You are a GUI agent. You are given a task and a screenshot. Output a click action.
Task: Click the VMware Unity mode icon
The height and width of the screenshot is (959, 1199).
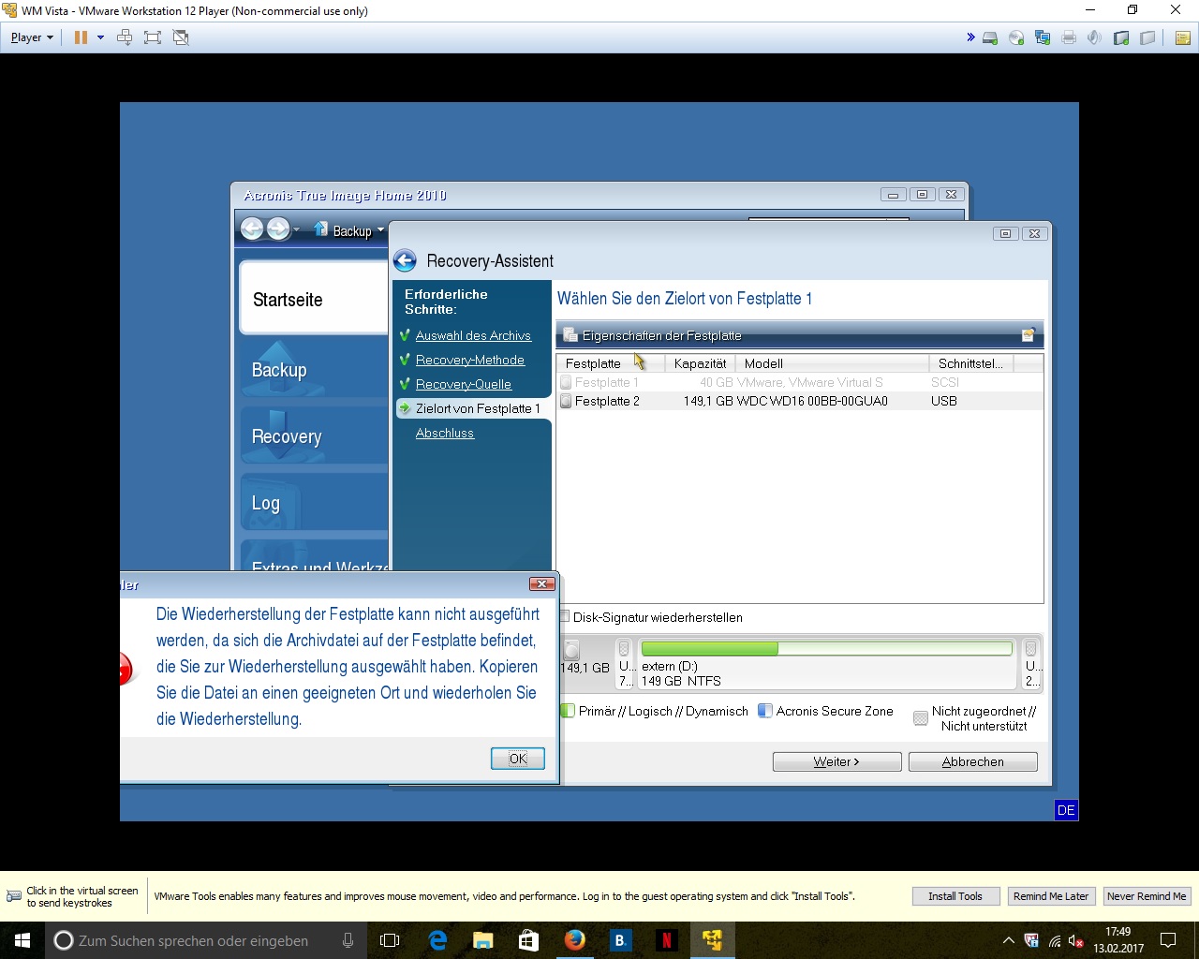coord(181,37)
